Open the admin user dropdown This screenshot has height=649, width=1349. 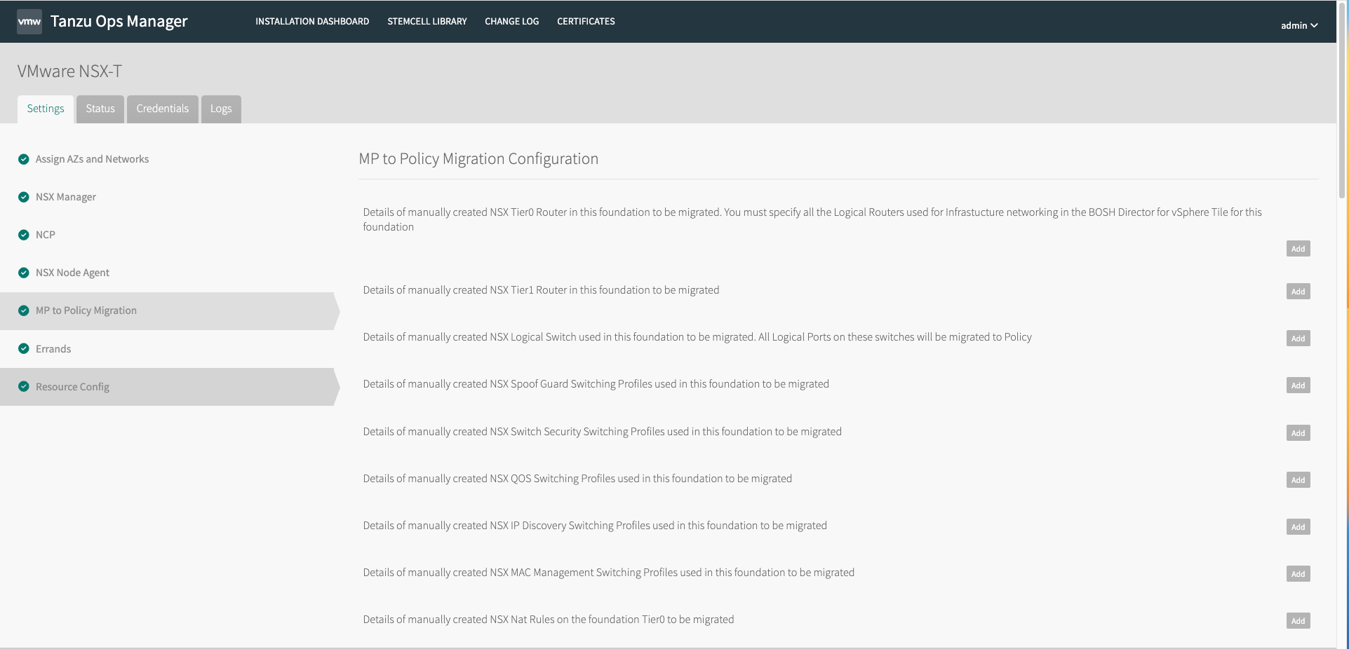tap(1299, 25)
